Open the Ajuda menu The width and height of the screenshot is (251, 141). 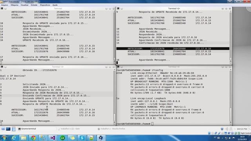point(55,5)
